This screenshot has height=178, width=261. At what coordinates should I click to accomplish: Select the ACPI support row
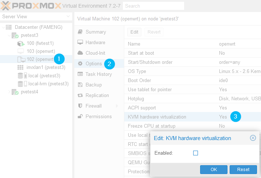(x=192, y=108)
